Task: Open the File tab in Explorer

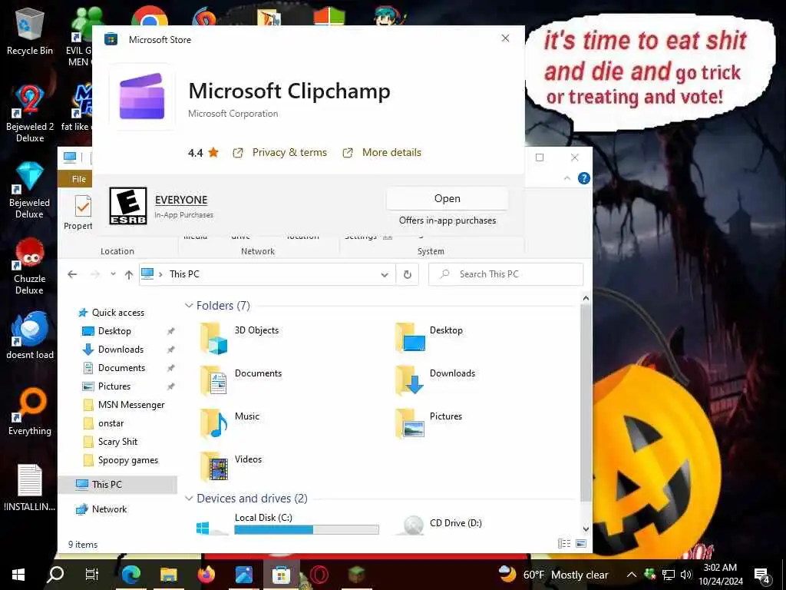Action: coord(79,178)
